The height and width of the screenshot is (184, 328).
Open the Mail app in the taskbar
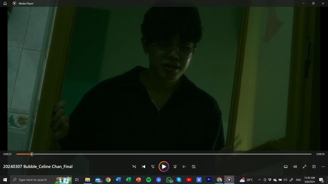98,180
